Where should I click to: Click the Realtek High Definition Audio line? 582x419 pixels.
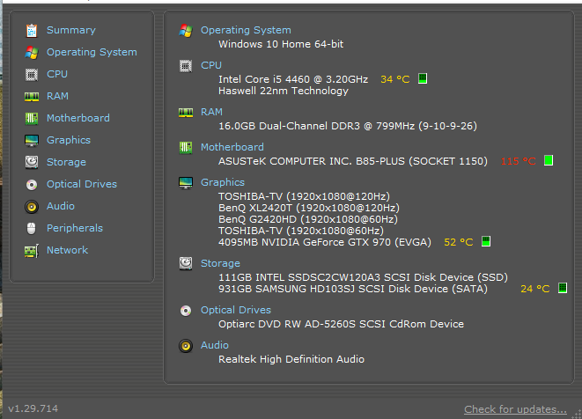[x=291, y=359]
